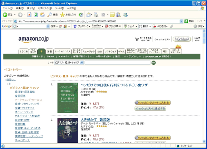Open マーケティング・セールス category link
The image size is (207, 149).
point(28,100)
